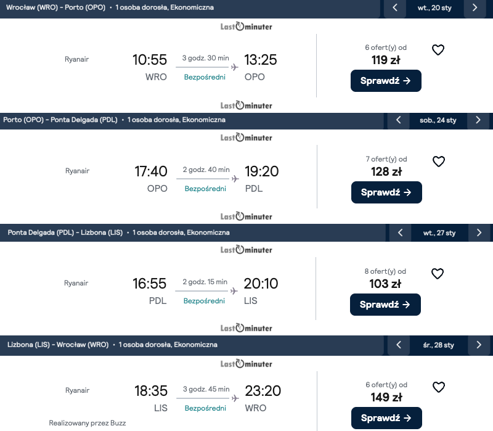Select previous day before śr., 28 sty

[399, 345]
